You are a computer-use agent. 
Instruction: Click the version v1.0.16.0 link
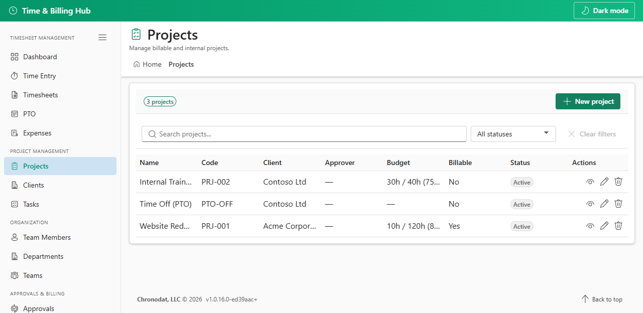[x=232, y=299]
